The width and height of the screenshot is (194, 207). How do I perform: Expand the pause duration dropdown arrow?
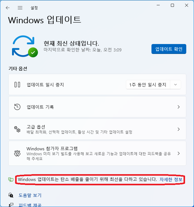click(175, 85)
